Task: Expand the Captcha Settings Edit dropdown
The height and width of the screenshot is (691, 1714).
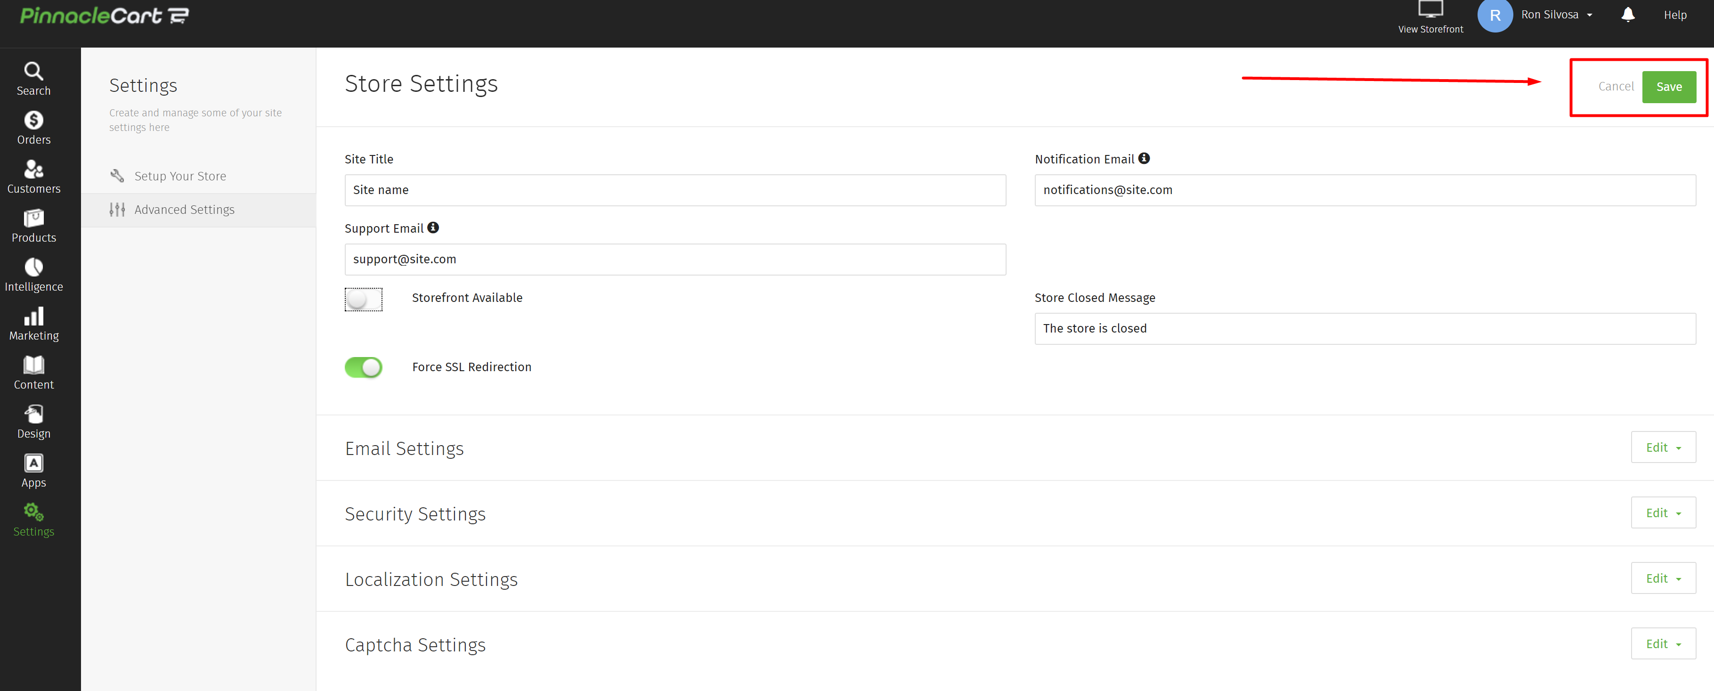Action: [1663, 644]
